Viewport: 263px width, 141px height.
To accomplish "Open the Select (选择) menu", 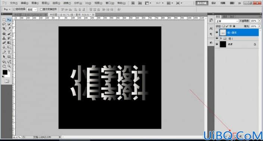I will (x=56, y=3).
